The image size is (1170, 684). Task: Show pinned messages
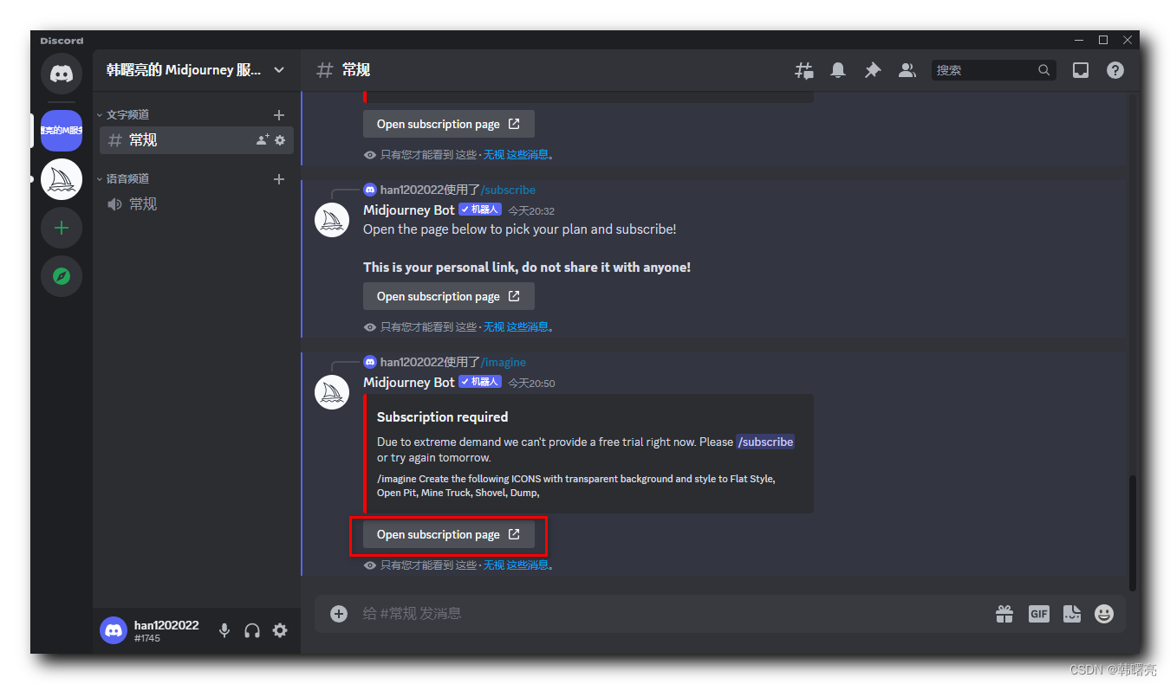tap(873, 70)
